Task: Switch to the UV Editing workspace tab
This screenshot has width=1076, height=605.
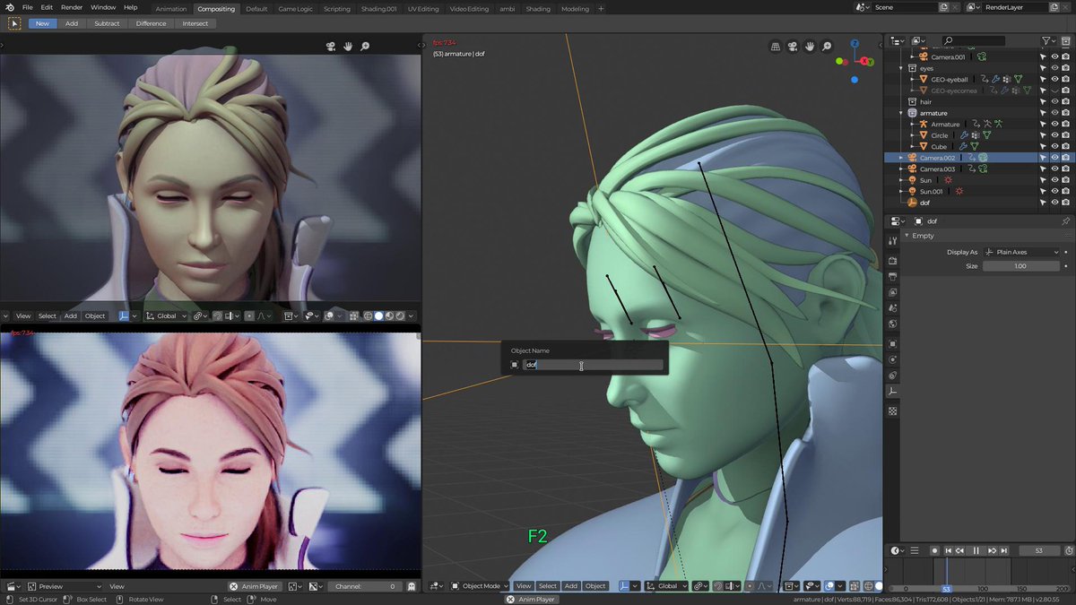Action: click(423, 9)
